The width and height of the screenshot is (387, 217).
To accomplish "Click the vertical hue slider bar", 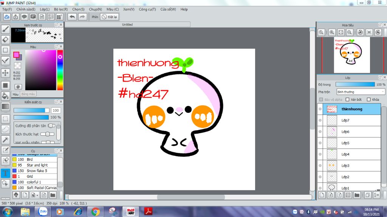I will [x=60, y=70].
